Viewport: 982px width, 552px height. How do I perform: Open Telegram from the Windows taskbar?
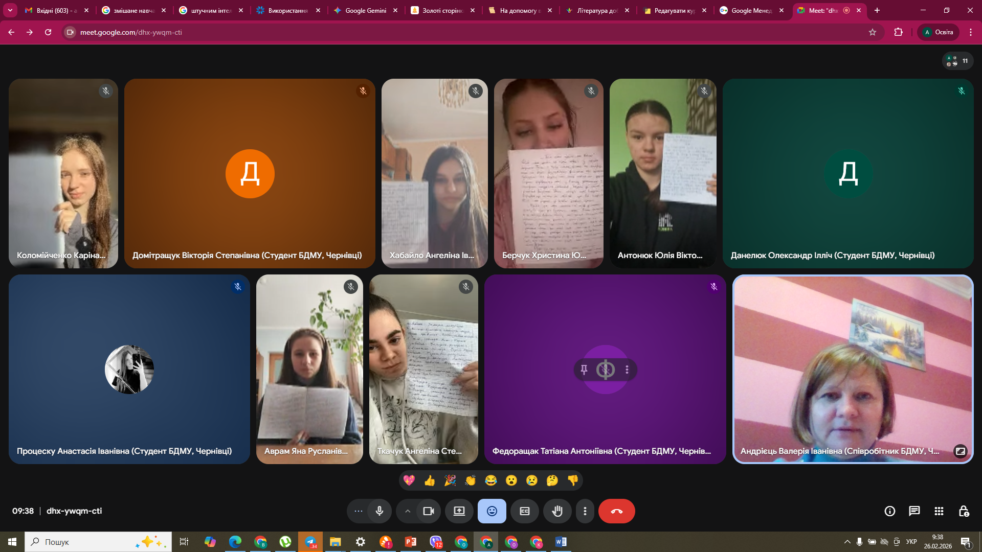(310, 542)
